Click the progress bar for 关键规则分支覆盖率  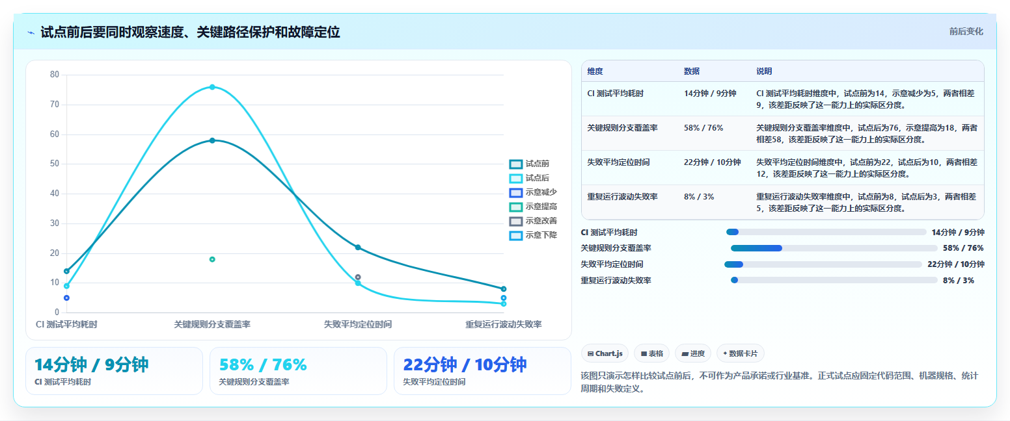tap(834, 248)
